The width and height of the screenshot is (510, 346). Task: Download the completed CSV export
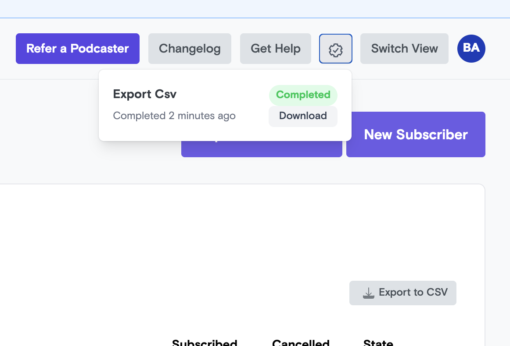pos(303,116)
